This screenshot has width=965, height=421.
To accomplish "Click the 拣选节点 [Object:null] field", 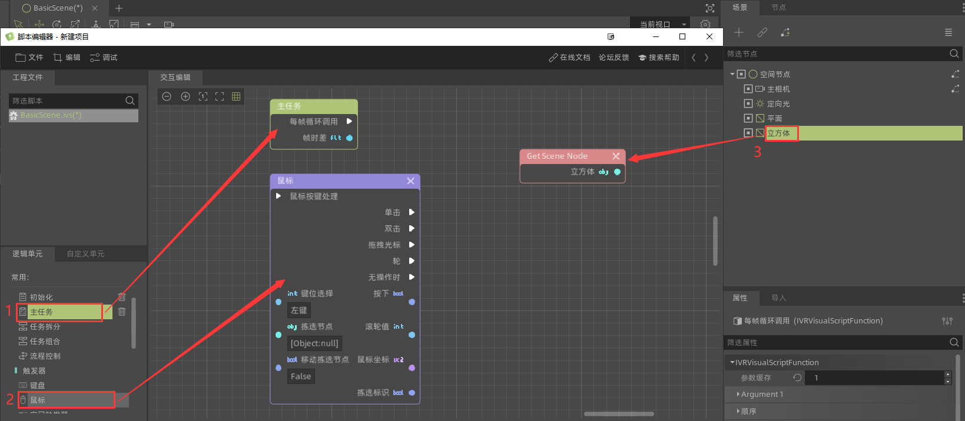I will (x=314, y=343).
